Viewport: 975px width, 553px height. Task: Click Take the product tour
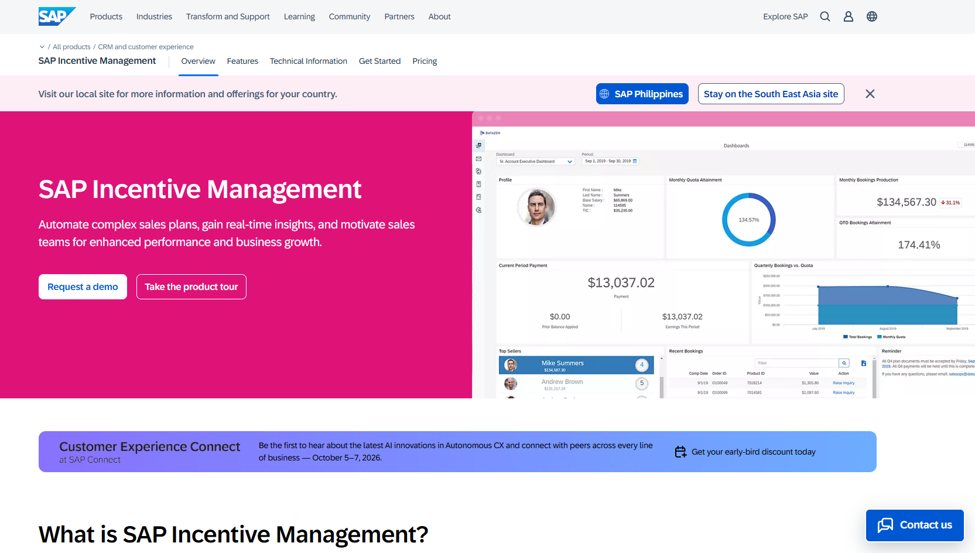(191, 286)
